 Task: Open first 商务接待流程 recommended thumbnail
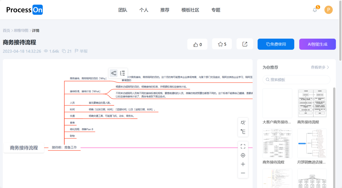(312, 103)
